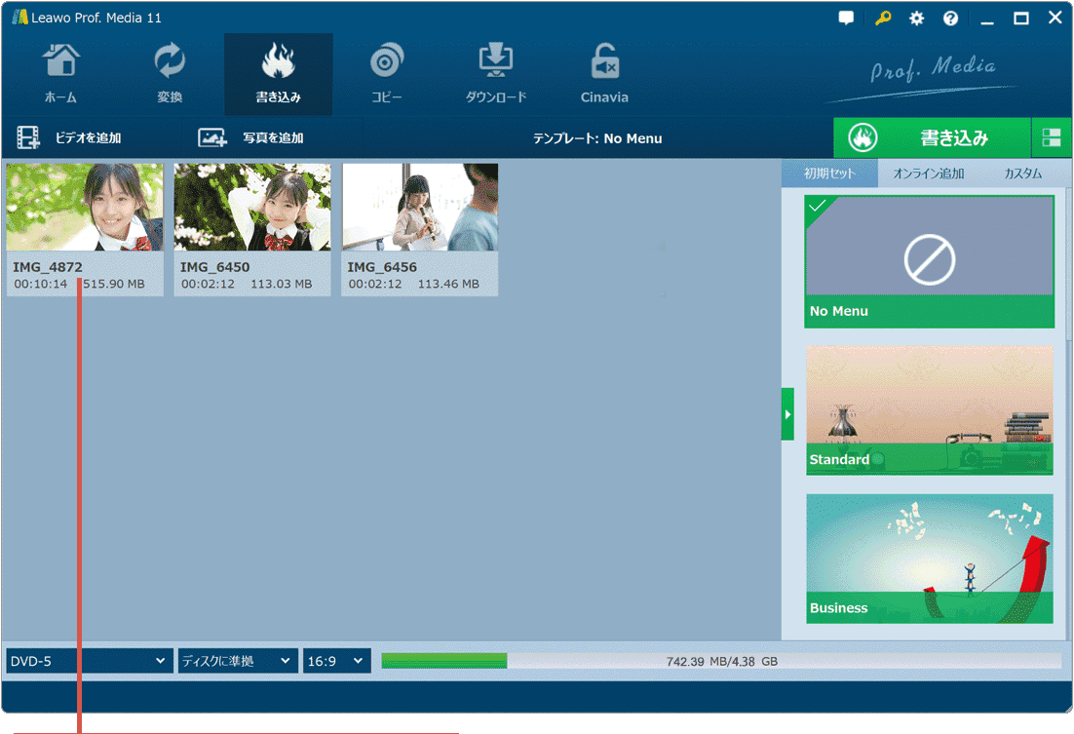Choose the Standard menu template
The height and width of the screenshot is (734, 1074).
coord(929,410)
